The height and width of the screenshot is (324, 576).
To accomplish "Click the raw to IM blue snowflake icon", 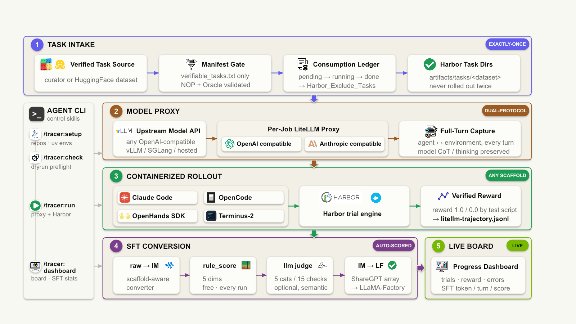I will coord(169,265).
